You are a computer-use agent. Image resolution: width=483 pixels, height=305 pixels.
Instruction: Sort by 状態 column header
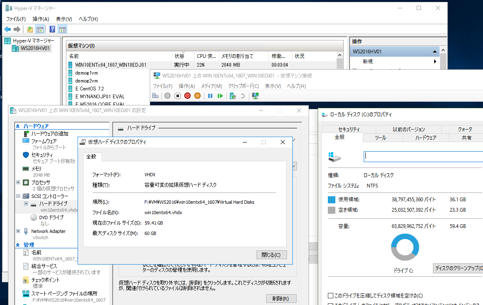[x=183, y=56]
